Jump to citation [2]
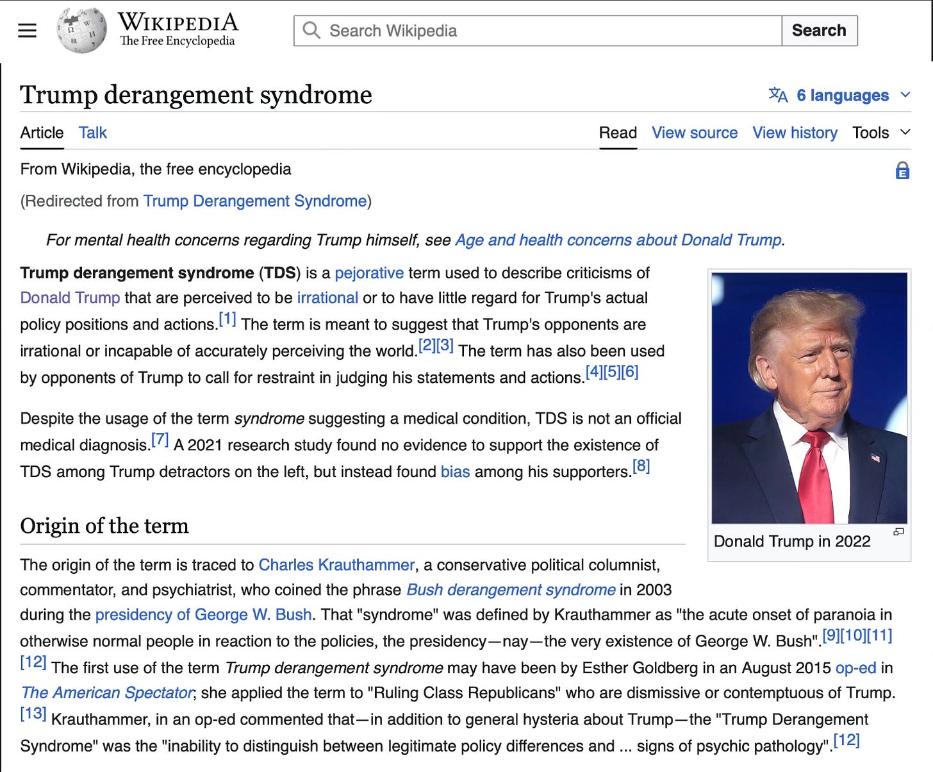This screenshot has width=933, height=772. pyautogui.click(x=427, y=346)
